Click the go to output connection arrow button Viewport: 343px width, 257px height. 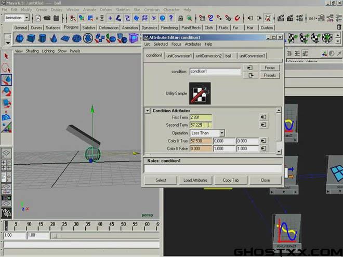pos(250,75)
